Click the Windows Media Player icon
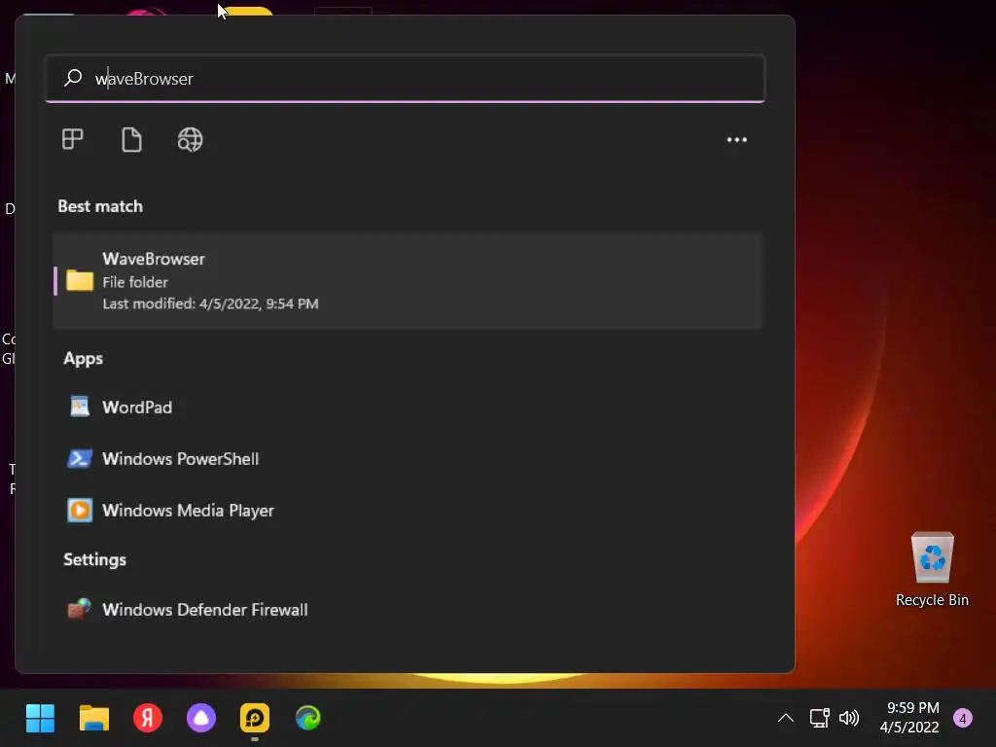The image size is (996, 747). click(x=80, y=510)
